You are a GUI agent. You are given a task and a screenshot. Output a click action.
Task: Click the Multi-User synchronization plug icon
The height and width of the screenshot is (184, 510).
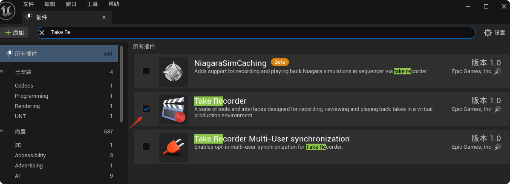[174, 147]
